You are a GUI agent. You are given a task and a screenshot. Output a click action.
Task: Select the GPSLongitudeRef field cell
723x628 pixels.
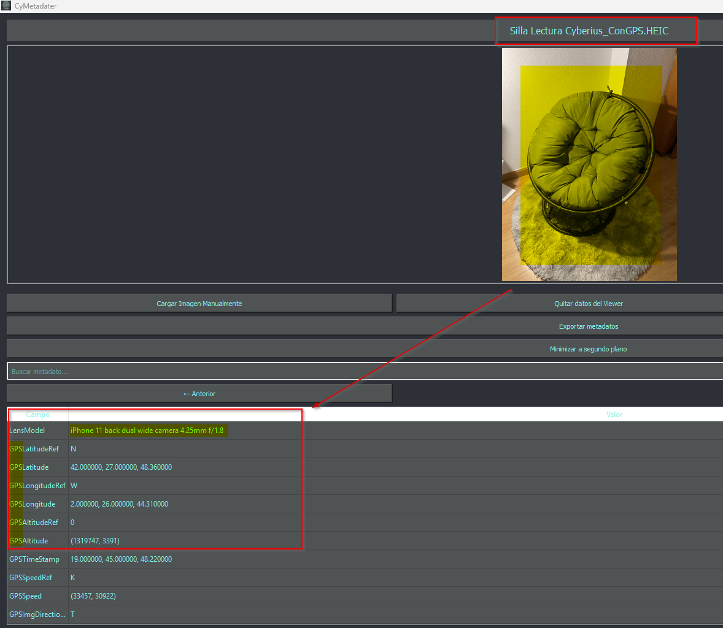[38, 486]
